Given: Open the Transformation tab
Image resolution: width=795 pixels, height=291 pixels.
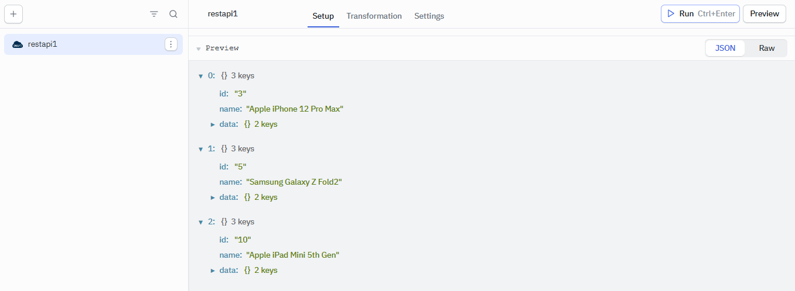Looking at the screenshot, I should (374, 16).
